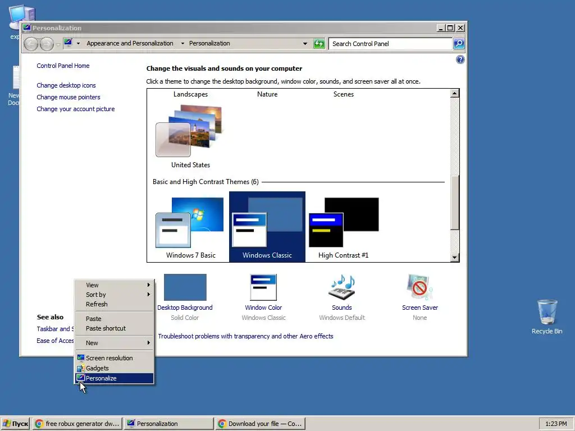
Task: Click the Gadgets menu icon
Action: click(x=81, y=368)
